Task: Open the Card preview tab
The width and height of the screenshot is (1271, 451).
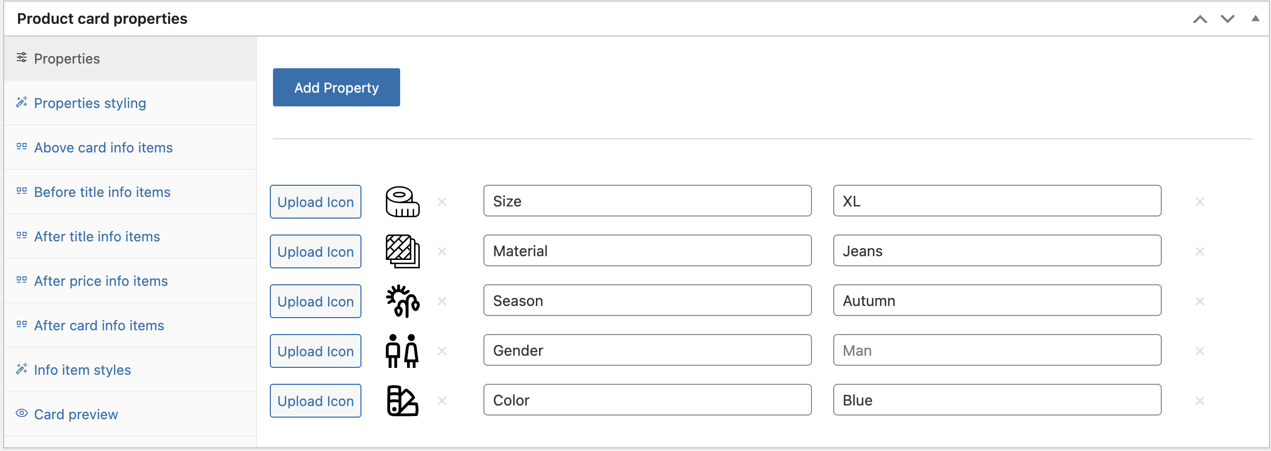Action: [x=130, y=414]
